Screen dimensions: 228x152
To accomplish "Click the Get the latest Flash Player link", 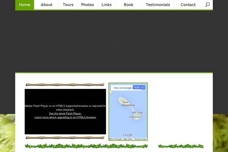I will click(65, 114).
